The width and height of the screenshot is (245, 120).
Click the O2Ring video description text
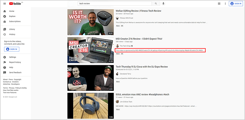tap(162, 23)
